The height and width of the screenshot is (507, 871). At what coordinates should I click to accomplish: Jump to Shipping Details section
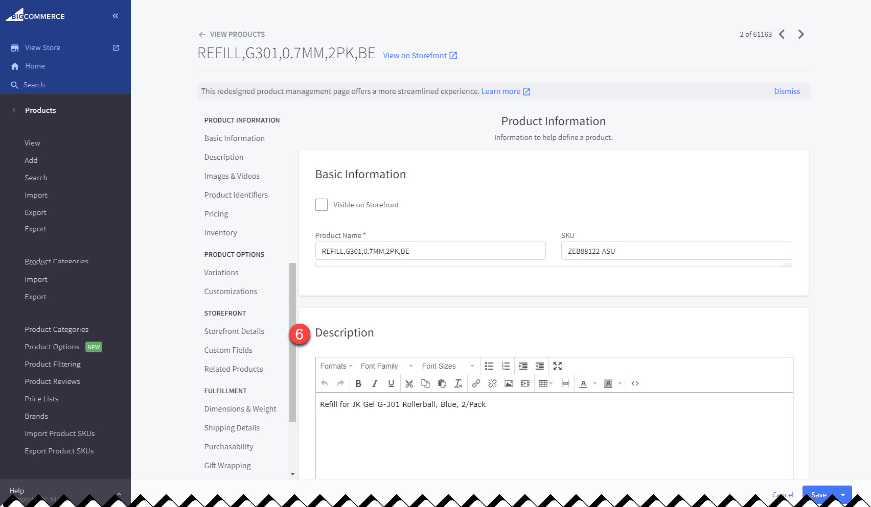pyautogui.click(x=232, y=428)
